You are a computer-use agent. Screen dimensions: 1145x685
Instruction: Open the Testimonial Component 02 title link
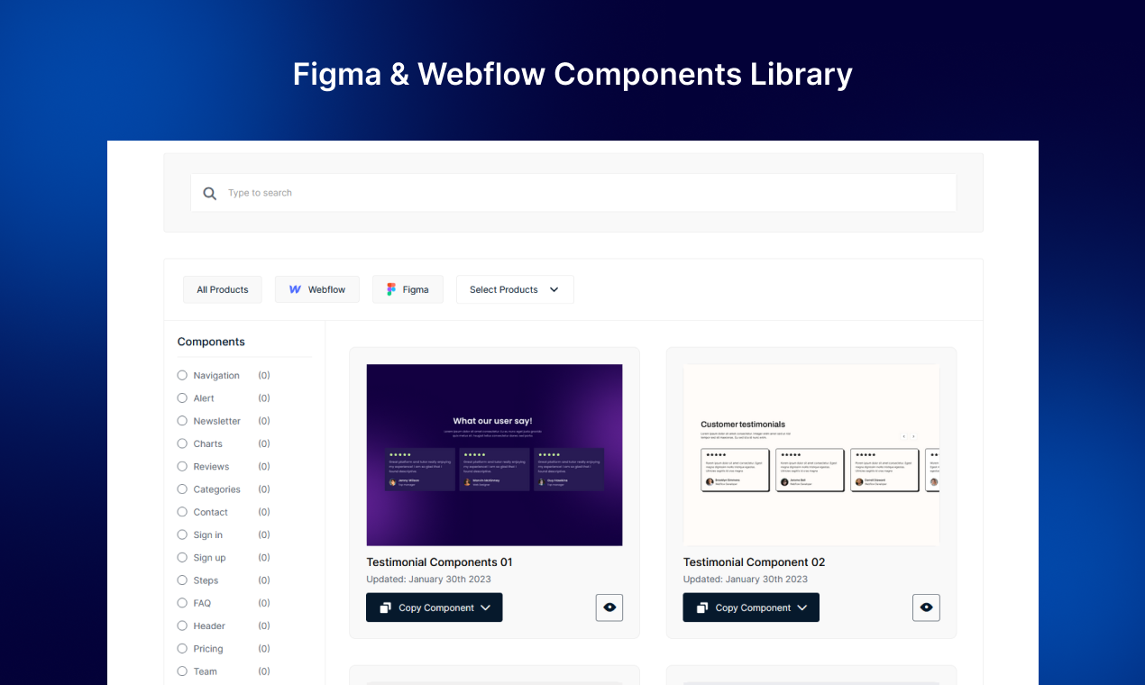[x=754, y=562]
